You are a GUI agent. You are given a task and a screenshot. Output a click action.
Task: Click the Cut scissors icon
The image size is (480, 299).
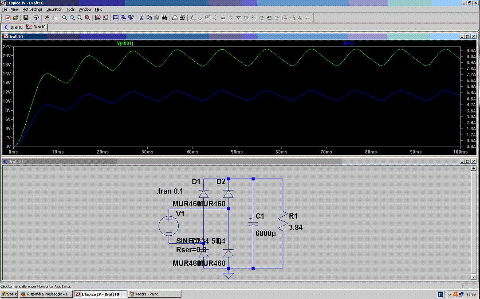click(x=142, y=18)
